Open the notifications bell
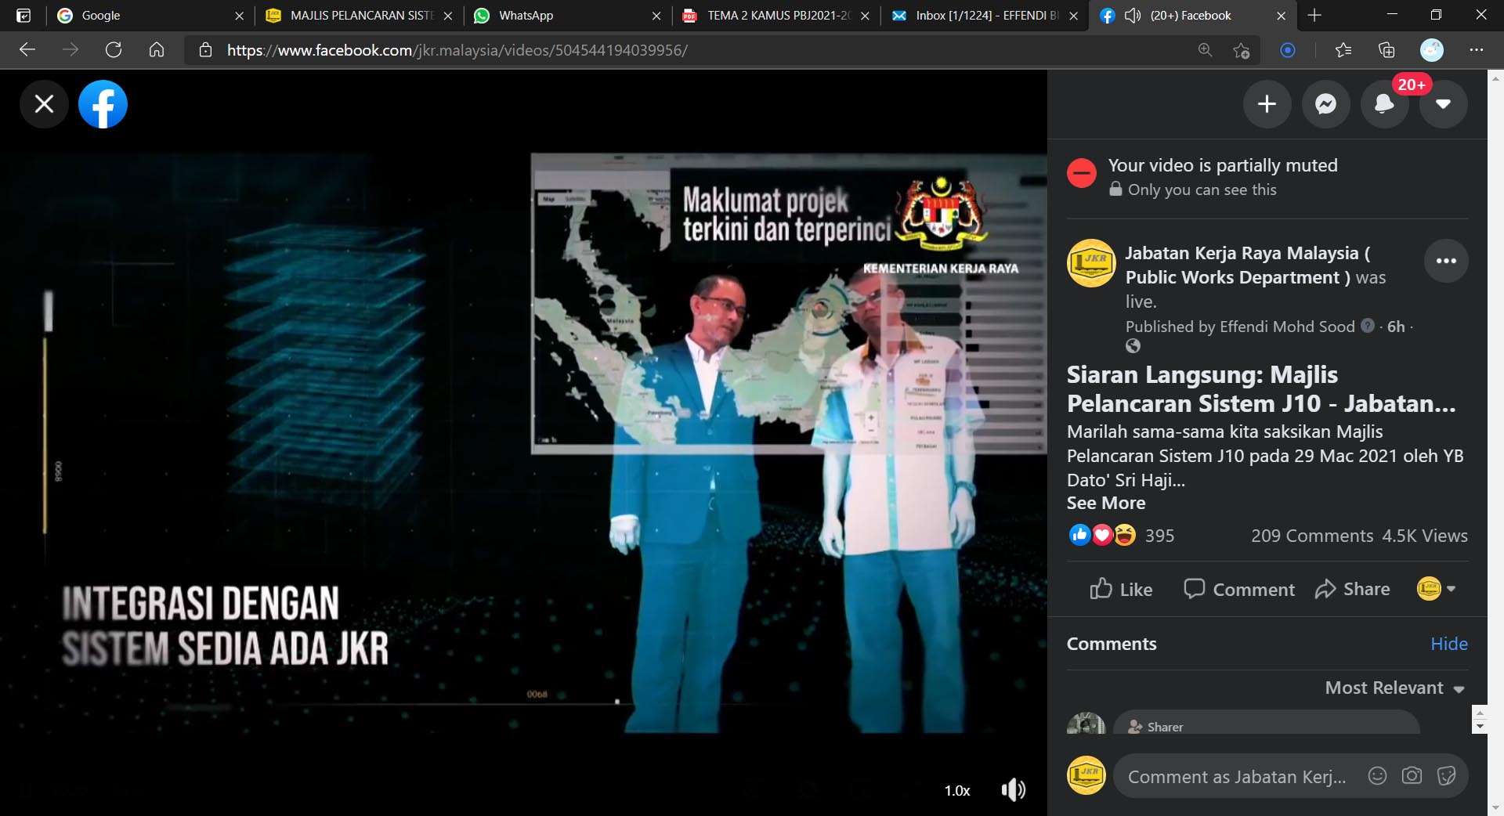The width and height of the screenshot is (1504, 816). [1384, 103]
